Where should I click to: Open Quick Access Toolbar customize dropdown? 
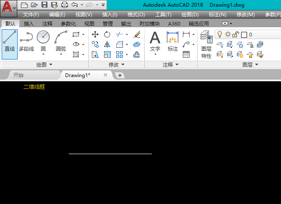(103, 5)
